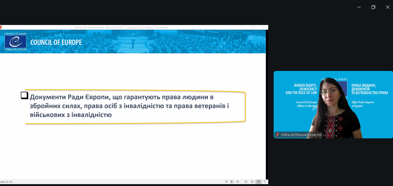Click the square bullet marker on slide

[x=24, y=96]
